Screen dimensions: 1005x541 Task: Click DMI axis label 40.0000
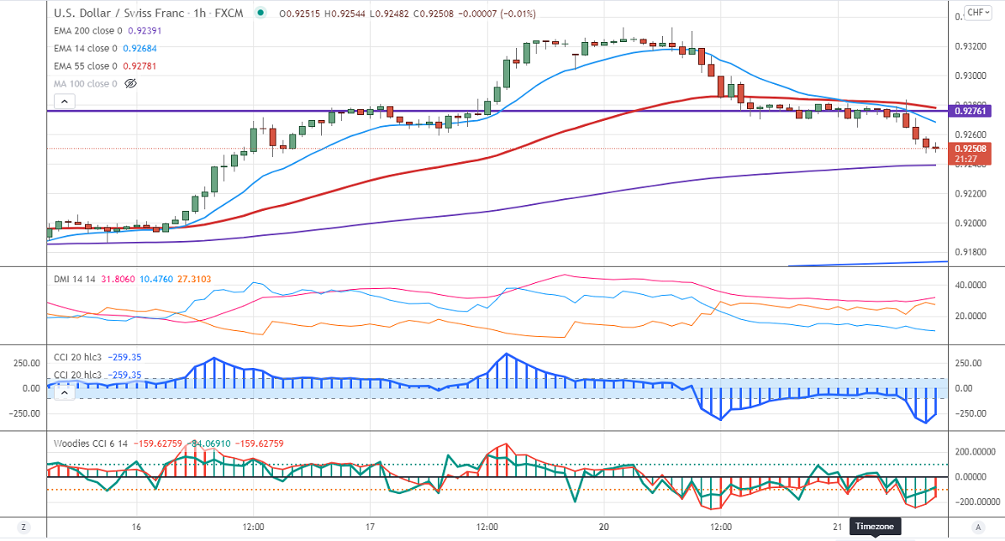[x=971, y=286]
